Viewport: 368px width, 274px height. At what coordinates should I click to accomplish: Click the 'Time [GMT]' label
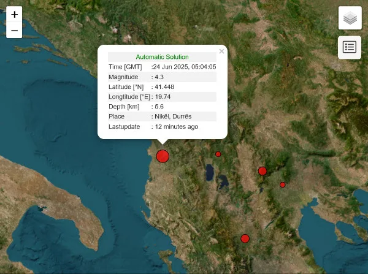coord(125,67)
